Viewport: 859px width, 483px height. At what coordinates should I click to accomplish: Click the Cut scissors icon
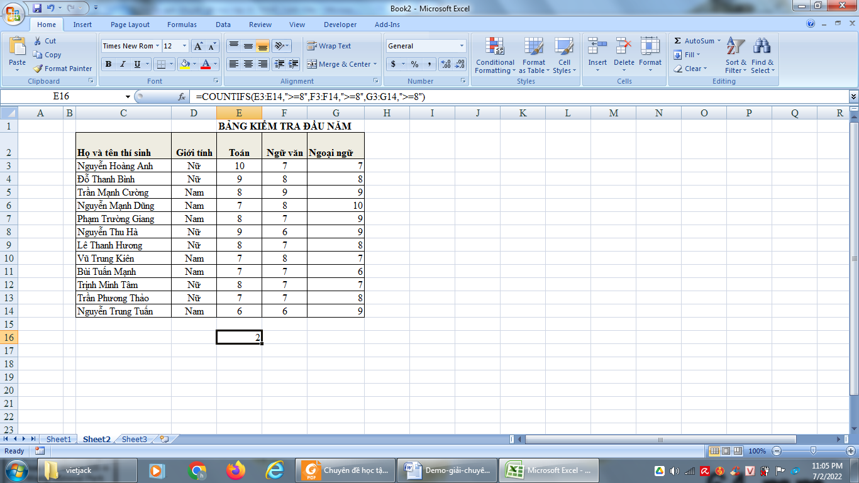38,41
